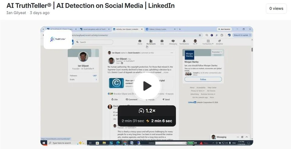
Task: Expand post text with the more link
Action: [x=166, y=72]
